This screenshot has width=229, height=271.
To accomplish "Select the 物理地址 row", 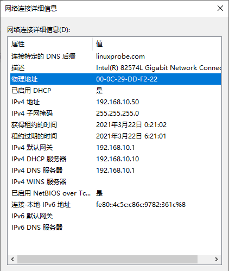I will pos(116,79).
